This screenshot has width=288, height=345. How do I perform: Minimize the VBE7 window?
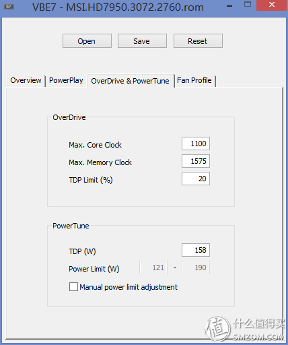pos(229,5)
